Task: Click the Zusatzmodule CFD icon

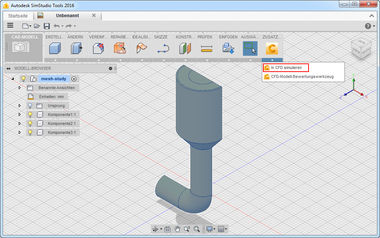Action: [x=272, y=48]
